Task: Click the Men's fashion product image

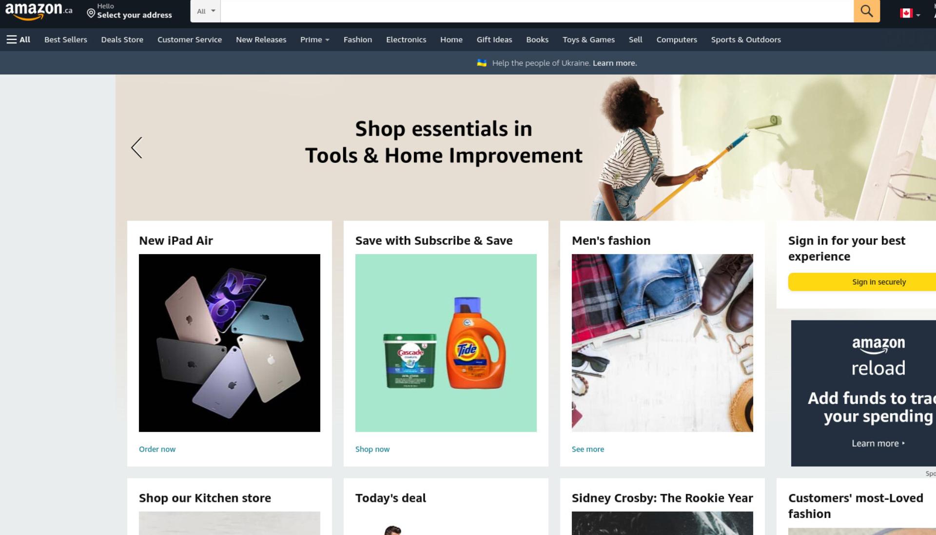Action: click(662, 343)
